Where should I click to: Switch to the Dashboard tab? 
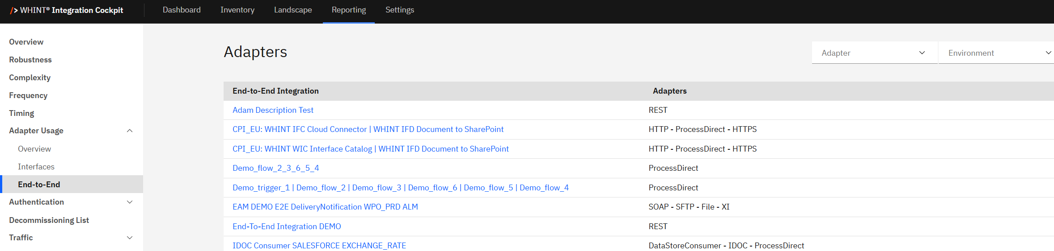click(182, 10)
